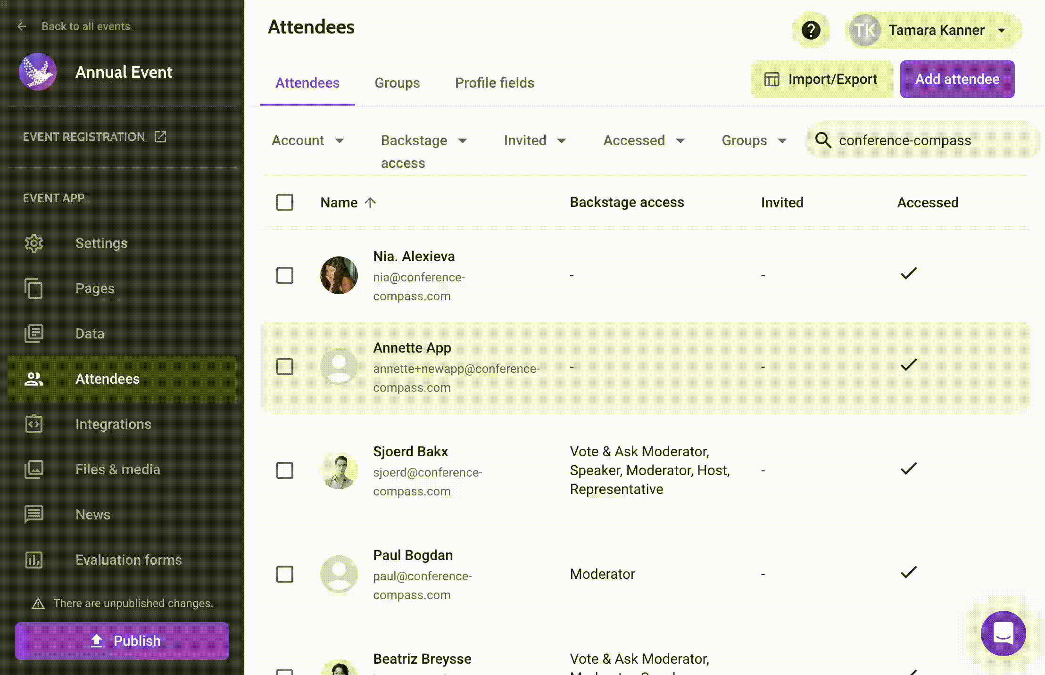Open the Tamara Kanner account menu
This screenshot has height=675, width=1045.
[933, 30]
